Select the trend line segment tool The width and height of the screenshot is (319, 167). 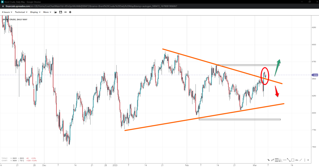coord(289,160)
